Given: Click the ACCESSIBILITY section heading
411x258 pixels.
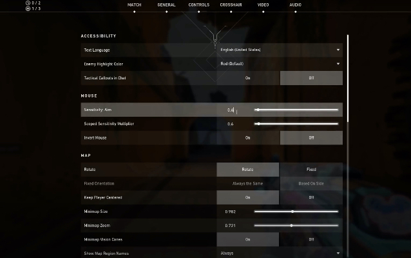Looking at the screenshot, I should tap(99, 36).
